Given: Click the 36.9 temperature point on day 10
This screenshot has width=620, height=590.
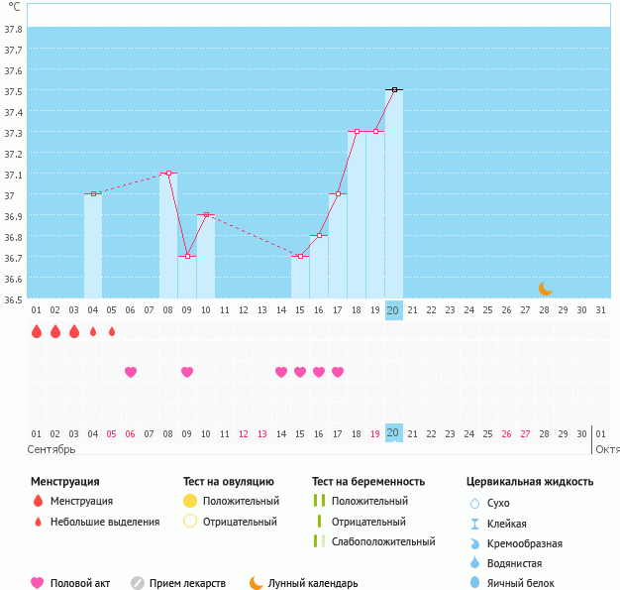Looking at the screenshot, I should coord(206,215).
